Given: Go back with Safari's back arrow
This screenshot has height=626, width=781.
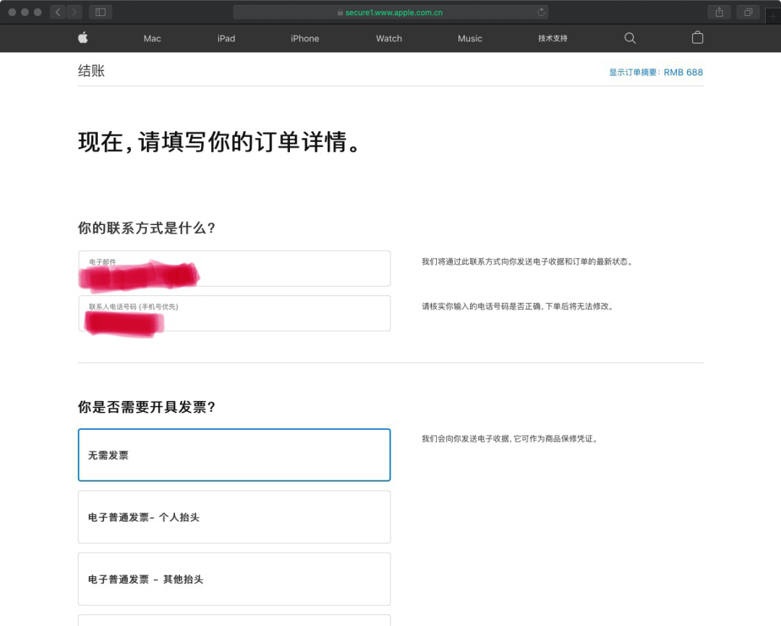Looking at the screenshot, I should [x=58, y=12].
